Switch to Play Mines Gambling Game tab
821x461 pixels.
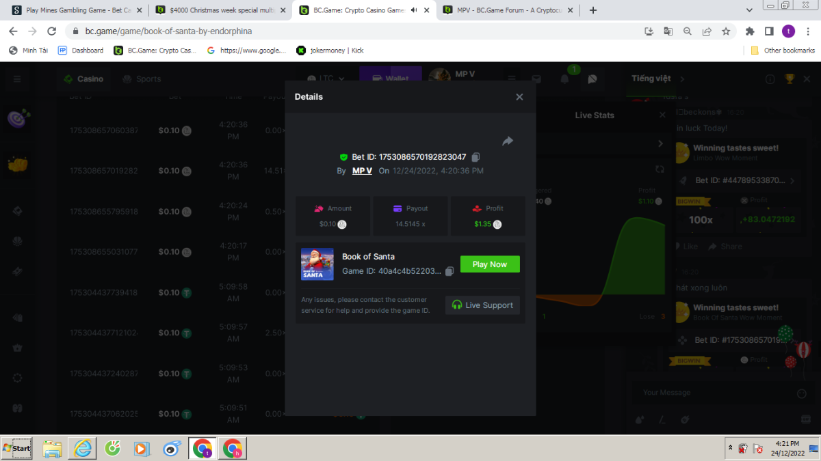(x=74, y=10)
